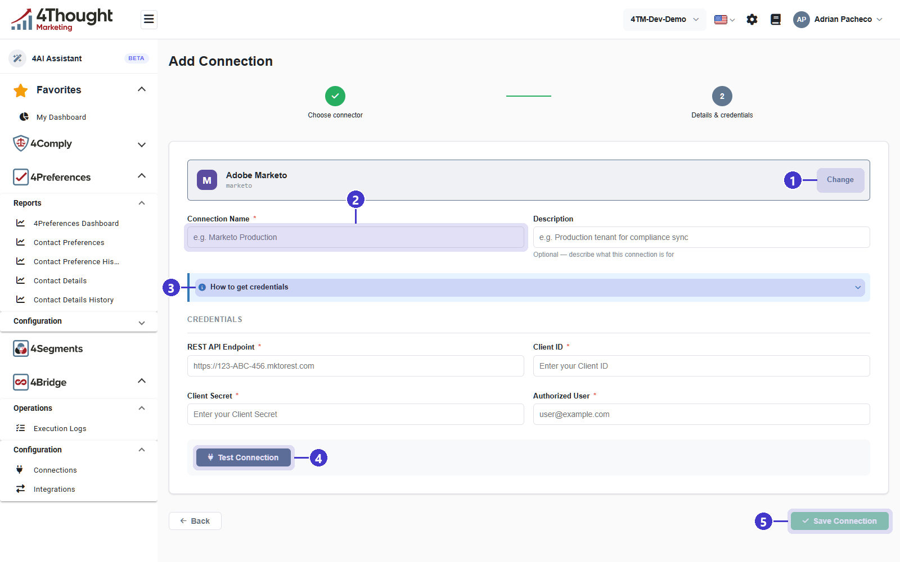Click the BETA badge
Image resolution: width=900 pixels, height=562 pixels.
(x=136, y=58)
